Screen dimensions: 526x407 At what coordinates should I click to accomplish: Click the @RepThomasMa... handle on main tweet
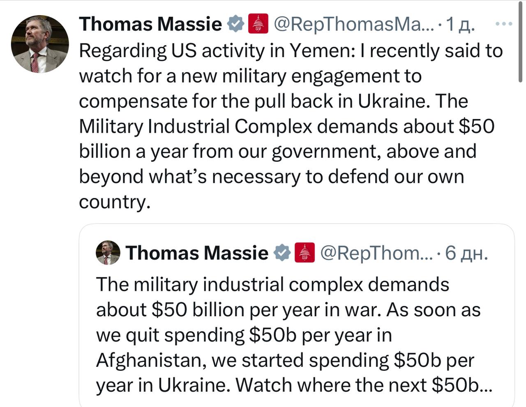point(353,24)
